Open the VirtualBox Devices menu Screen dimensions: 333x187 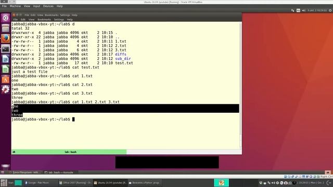click(48, 6)
